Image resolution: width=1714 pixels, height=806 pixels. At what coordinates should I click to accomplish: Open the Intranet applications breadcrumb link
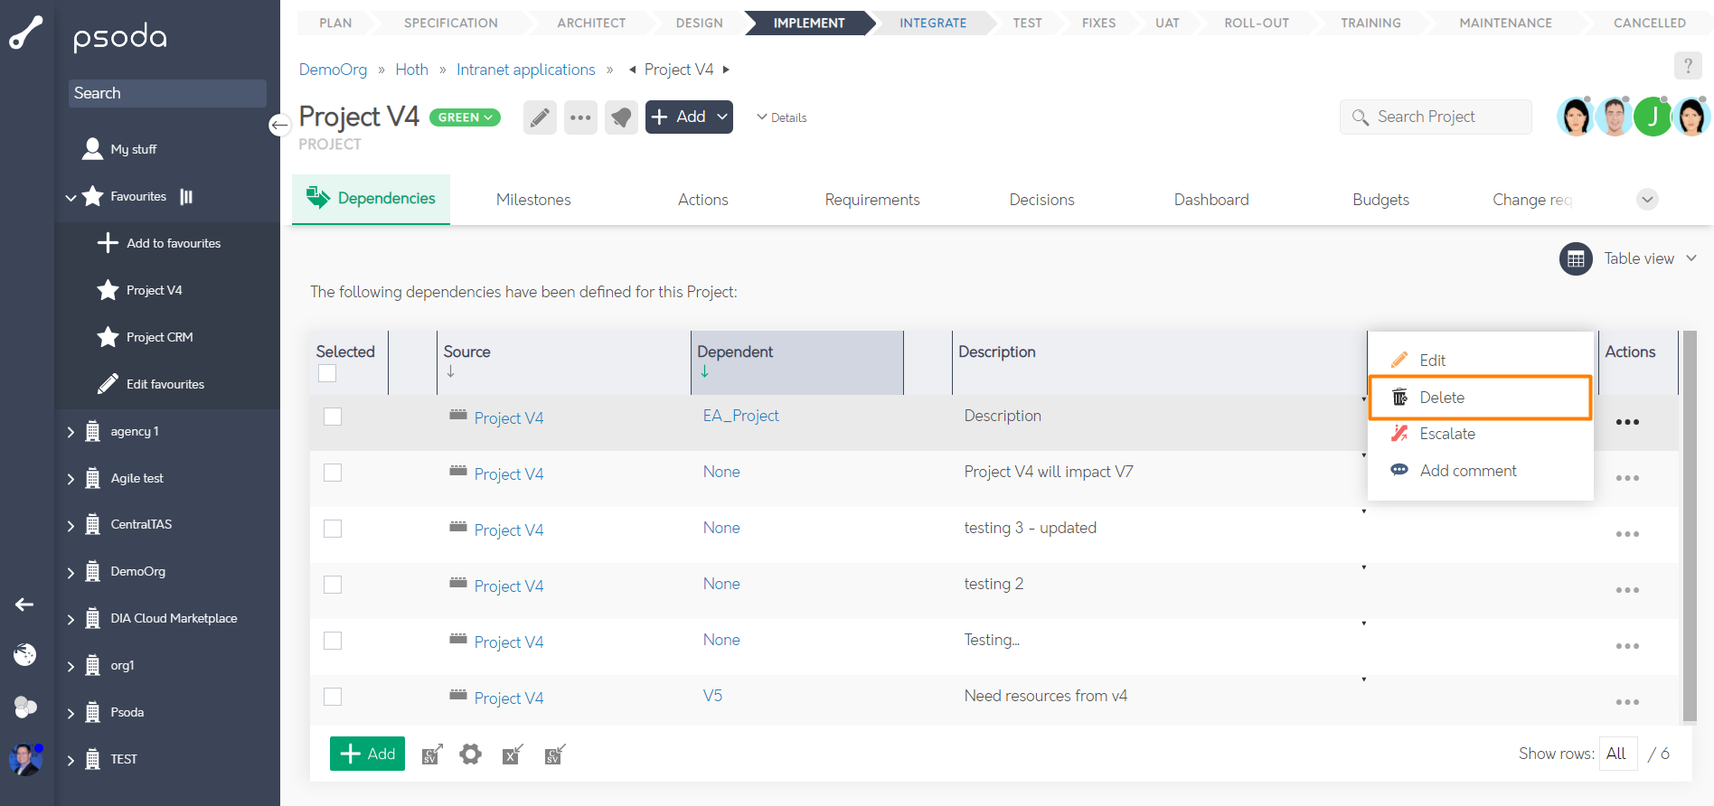525,70
